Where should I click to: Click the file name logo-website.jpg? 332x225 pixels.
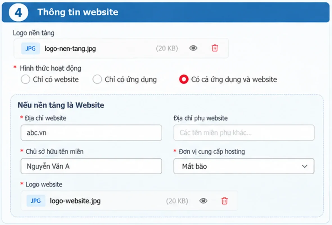75,201
